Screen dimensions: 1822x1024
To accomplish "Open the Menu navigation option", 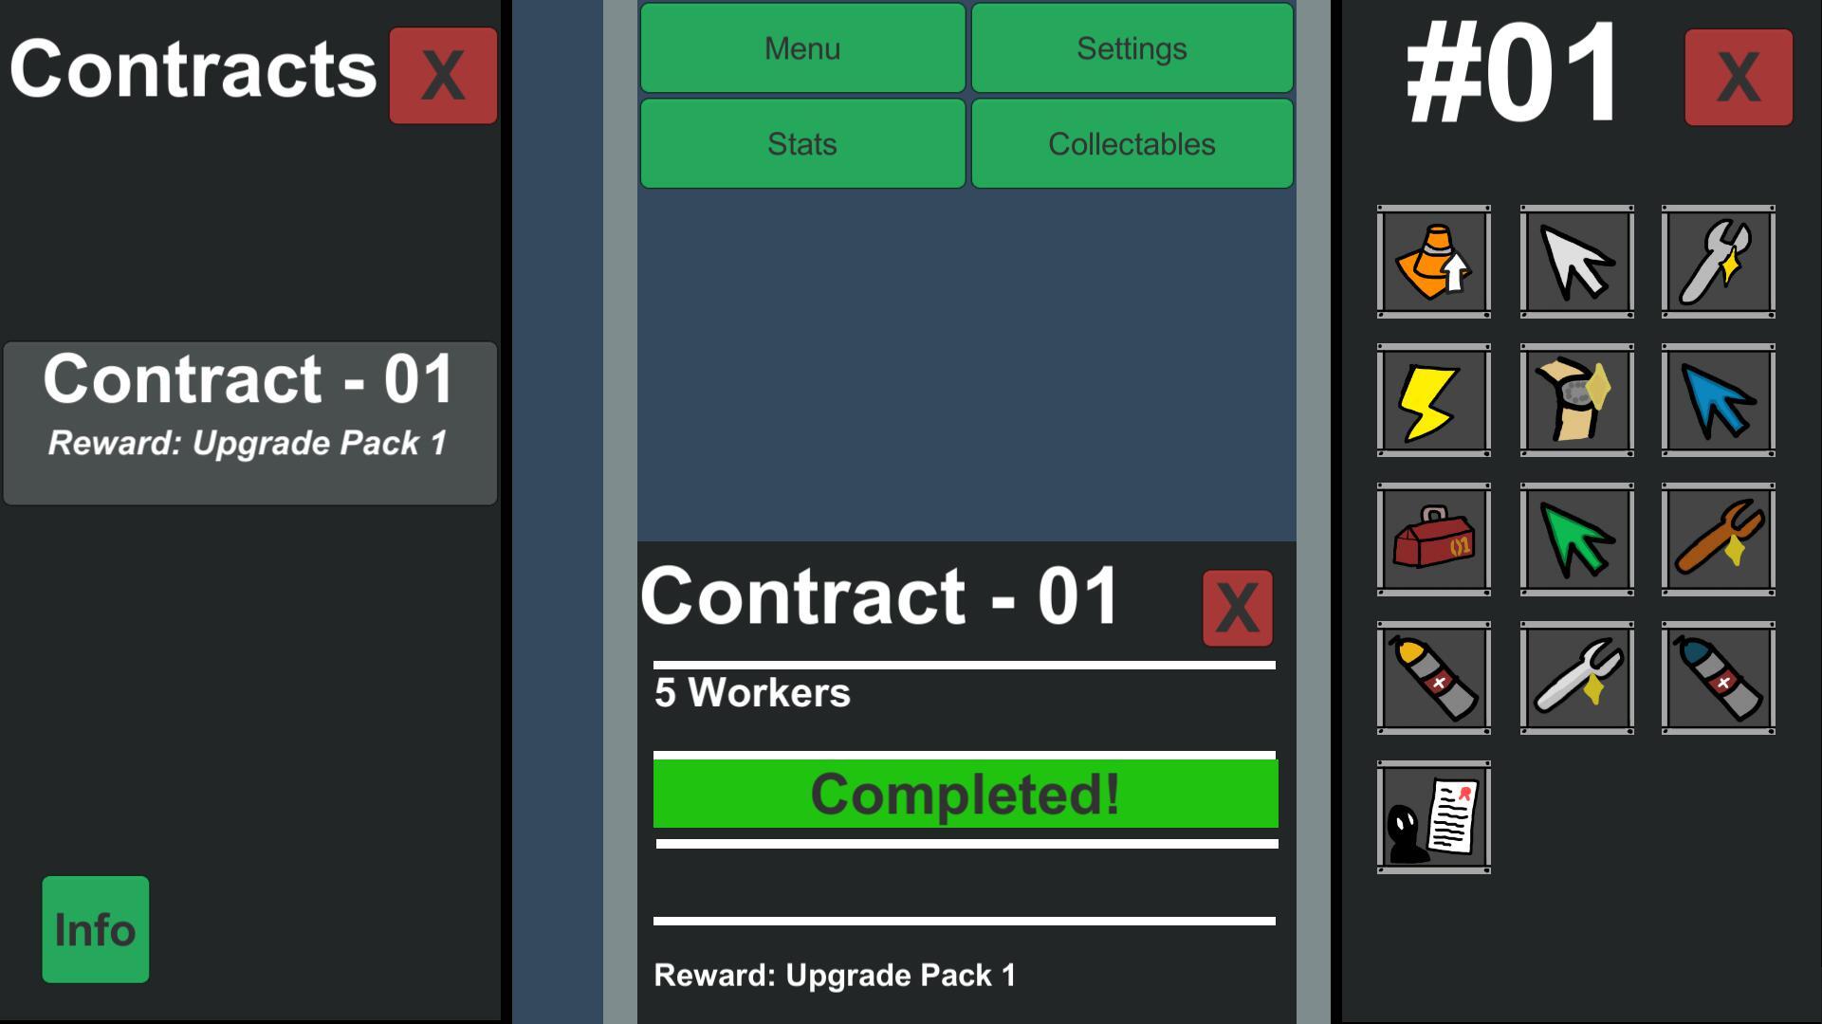I will coord(801,47).
